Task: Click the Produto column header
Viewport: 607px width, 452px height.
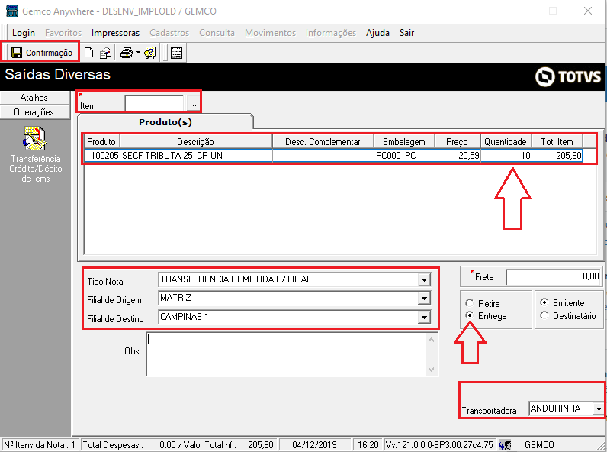Action: pyautogui.click(x=102, y=141)
